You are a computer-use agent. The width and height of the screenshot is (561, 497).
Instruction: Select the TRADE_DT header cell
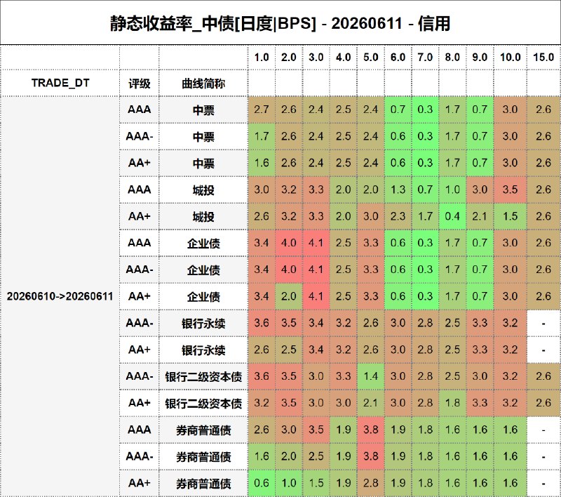coord(60,83)
